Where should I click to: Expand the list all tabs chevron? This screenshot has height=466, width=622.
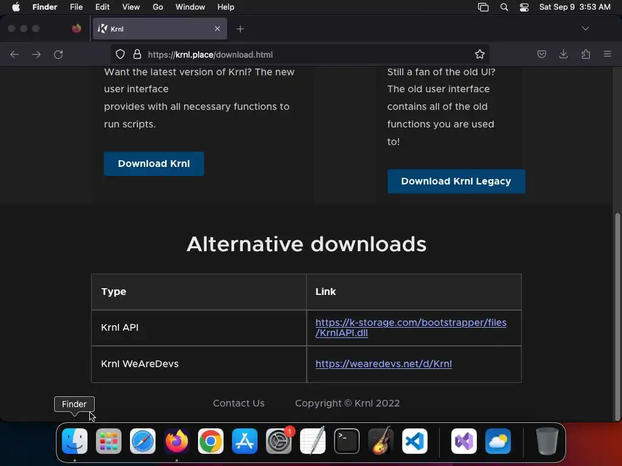585,29
